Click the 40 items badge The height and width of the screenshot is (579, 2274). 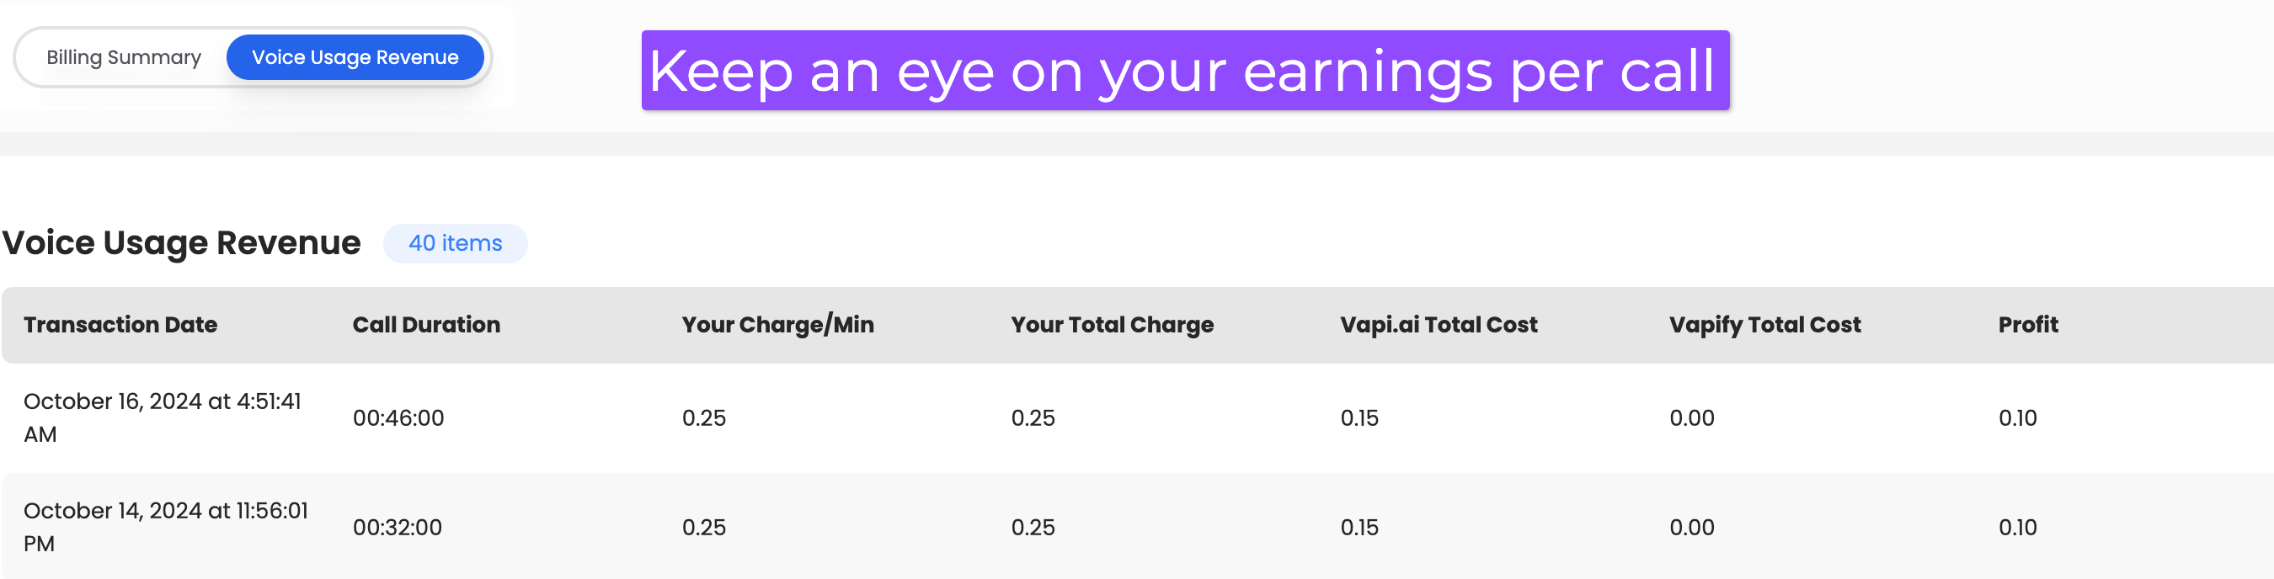(x=455, y=243)
